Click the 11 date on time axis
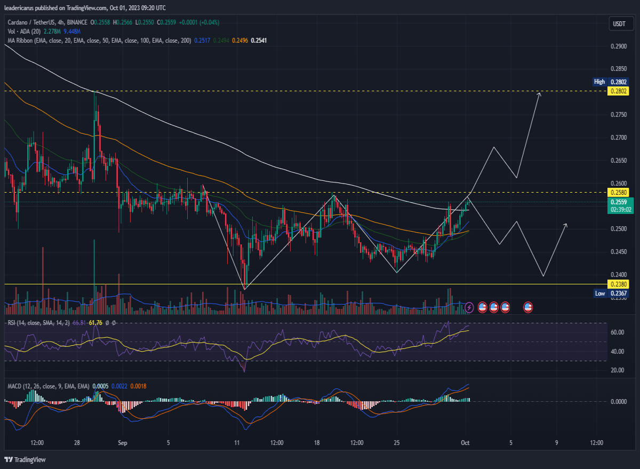This screenshot has height=469, width=640. pos(237,443)
